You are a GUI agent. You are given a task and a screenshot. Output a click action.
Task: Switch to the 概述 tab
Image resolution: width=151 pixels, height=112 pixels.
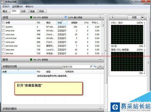tap(6, 11)
